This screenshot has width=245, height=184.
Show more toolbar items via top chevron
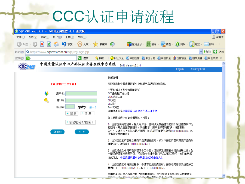click(x=219, y=44)
